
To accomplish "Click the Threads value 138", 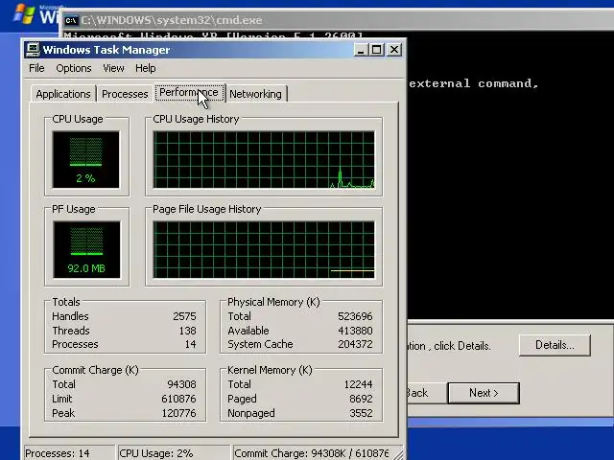I will (188, 331).
